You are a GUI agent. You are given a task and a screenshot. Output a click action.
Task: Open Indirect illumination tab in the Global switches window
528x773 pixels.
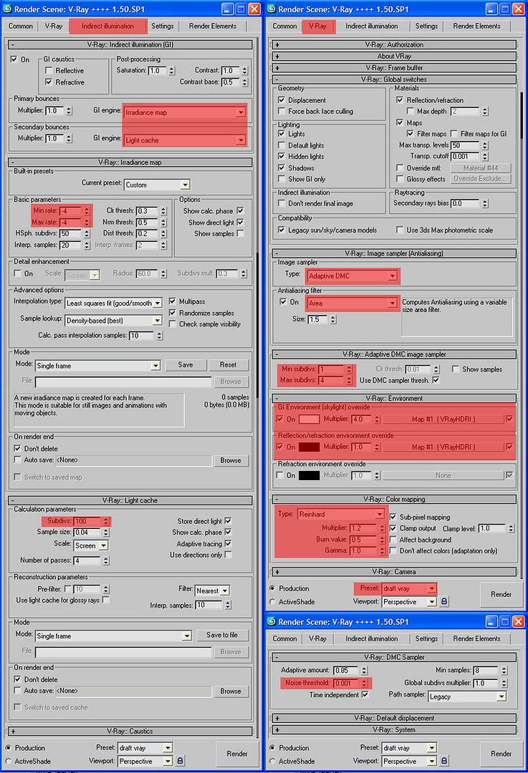coord(372,26)
